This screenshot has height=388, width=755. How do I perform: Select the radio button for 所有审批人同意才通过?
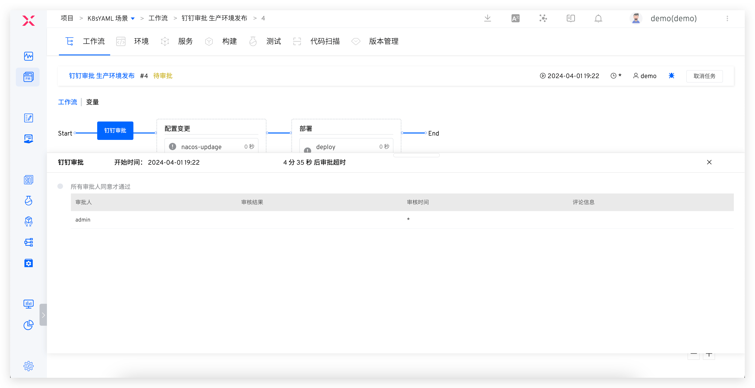point(60,186)
